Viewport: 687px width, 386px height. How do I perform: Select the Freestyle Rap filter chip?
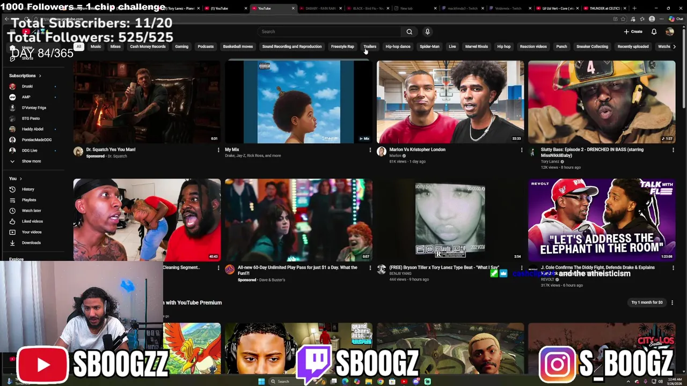(342, 47)
